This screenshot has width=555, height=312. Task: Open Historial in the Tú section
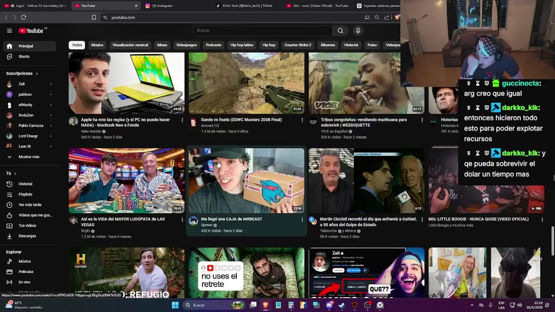click(x=29, y=184)
